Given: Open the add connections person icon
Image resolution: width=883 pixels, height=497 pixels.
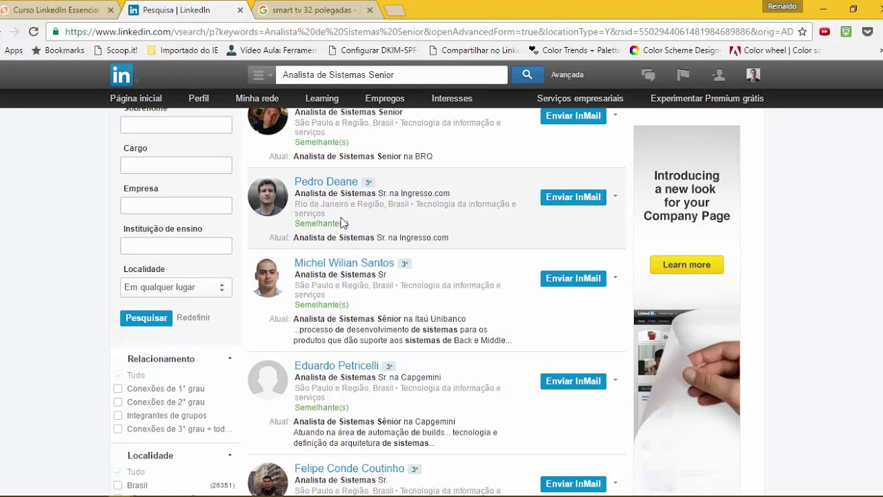Looking at the screenshot, I should click(718, 75).
